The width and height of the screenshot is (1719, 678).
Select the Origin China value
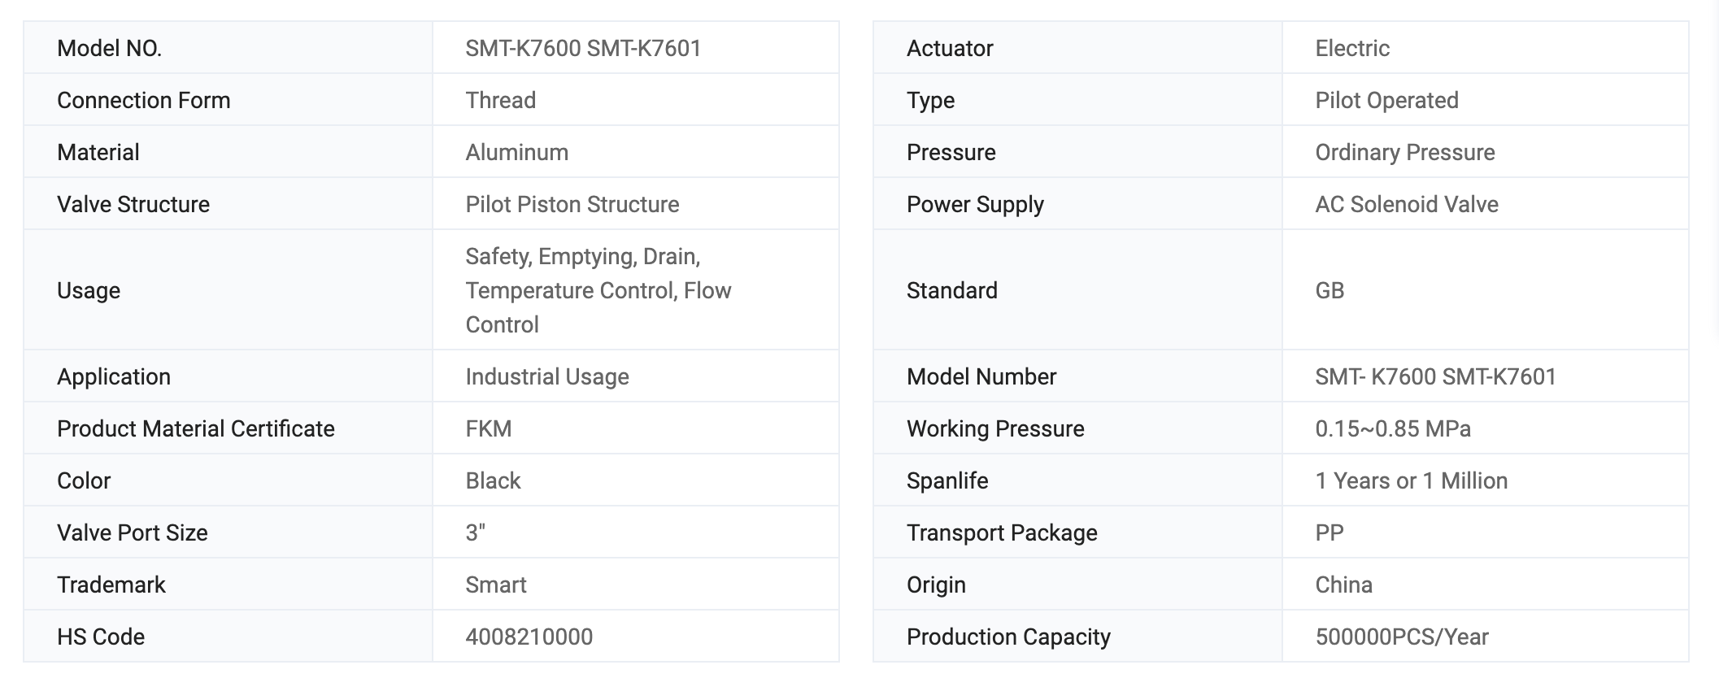click(1343, 585)
